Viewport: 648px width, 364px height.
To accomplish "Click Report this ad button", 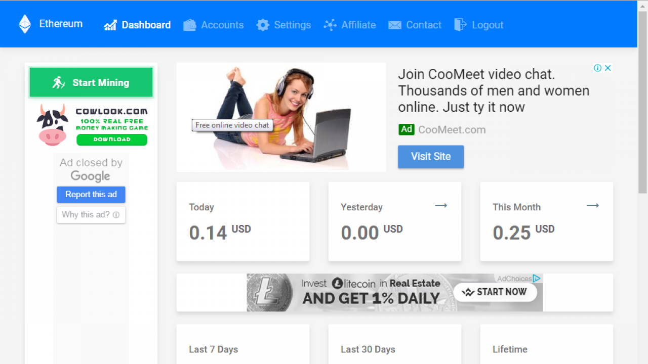I will 91,195.
